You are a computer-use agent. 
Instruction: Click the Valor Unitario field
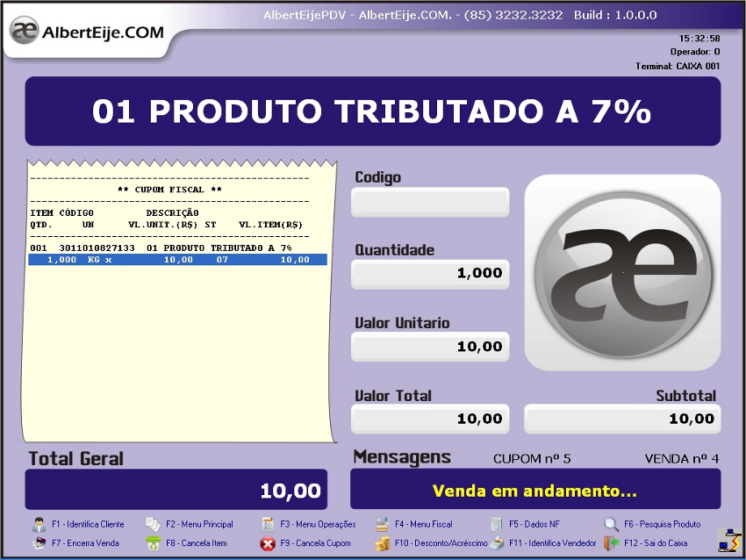click(430, 347)
